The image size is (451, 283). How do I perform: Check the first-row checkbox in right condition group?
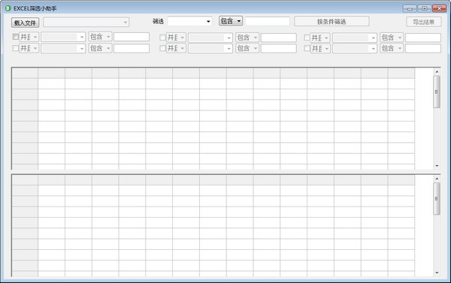click(x=307, y=38)
